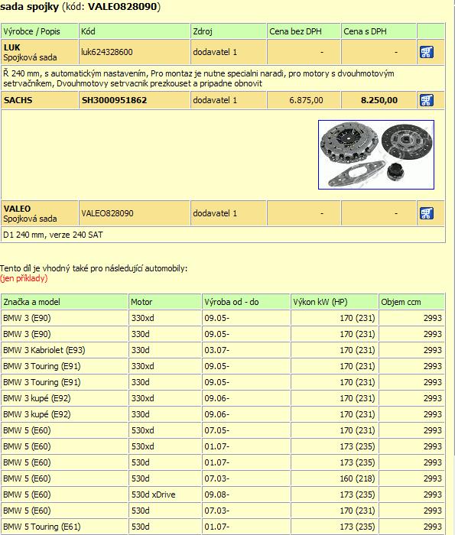Screen dimensions: 455x535
Task: Click the '160 (218)' power value
Action: [357, 478]
